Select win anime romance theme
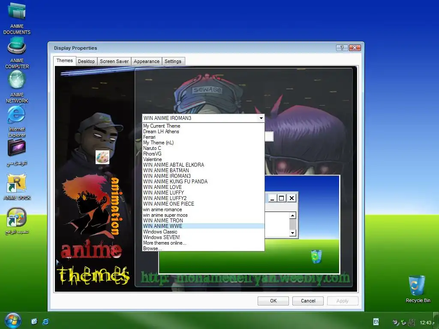The width and height of the screenshot is (439, 329). pyautogui.click(x=203, y=209)
